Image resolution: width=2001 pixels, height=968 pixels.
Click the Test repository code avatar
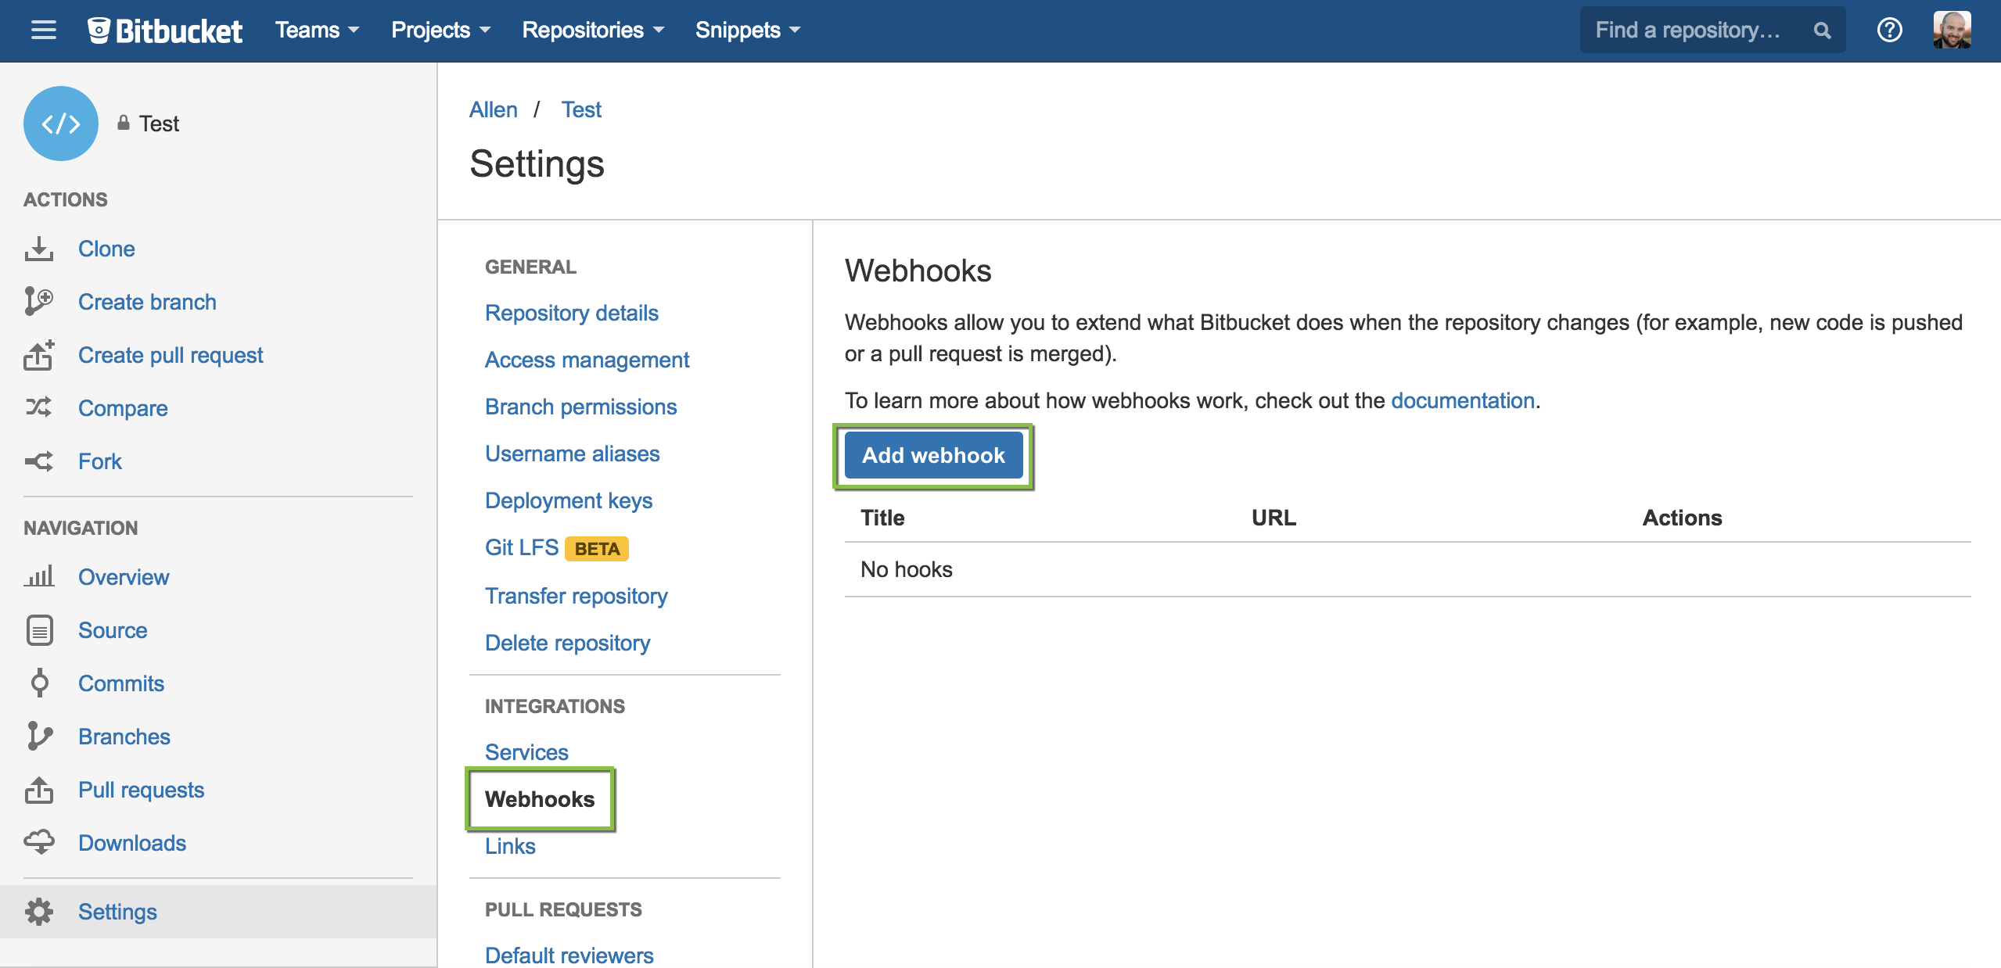[61, 124]
